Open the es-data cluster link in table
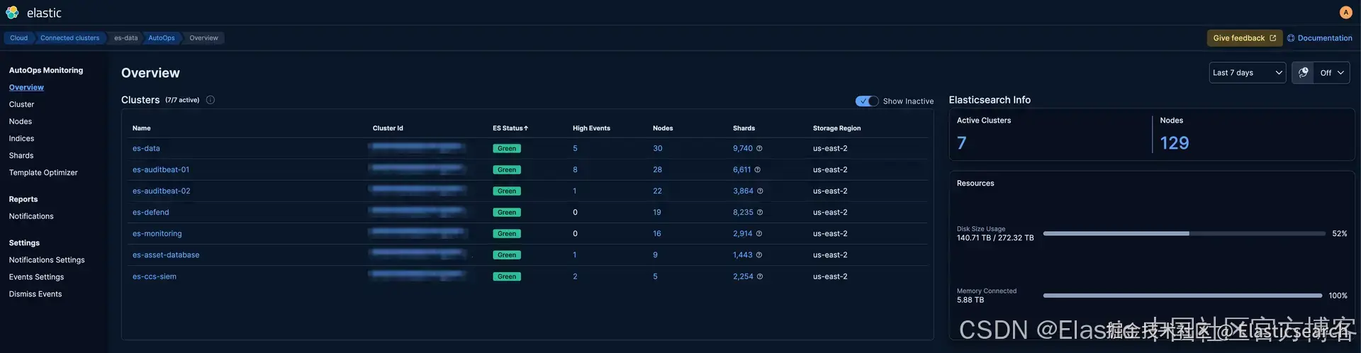 click(146, 148)
